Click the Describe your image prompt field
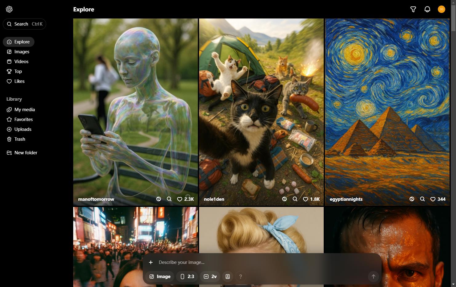 tap(262, 262)
